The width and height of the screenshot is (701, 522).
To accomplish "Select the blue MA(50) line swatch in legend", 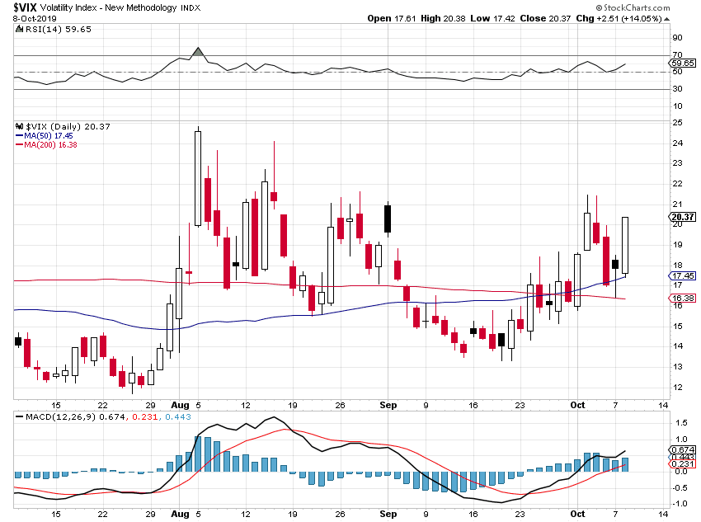I will (x=19, y=135).
